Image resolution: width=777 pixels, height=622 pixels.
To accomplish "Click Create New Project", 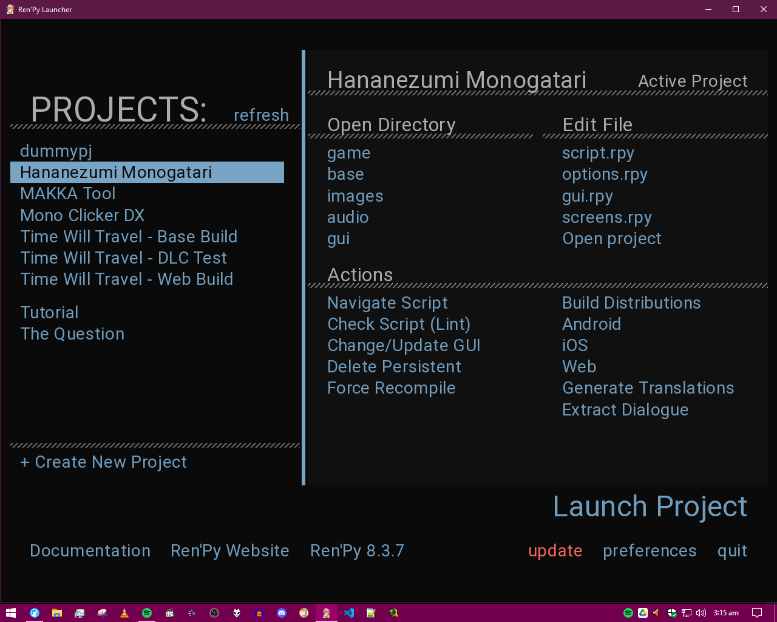I will click(x=104, y=462).
